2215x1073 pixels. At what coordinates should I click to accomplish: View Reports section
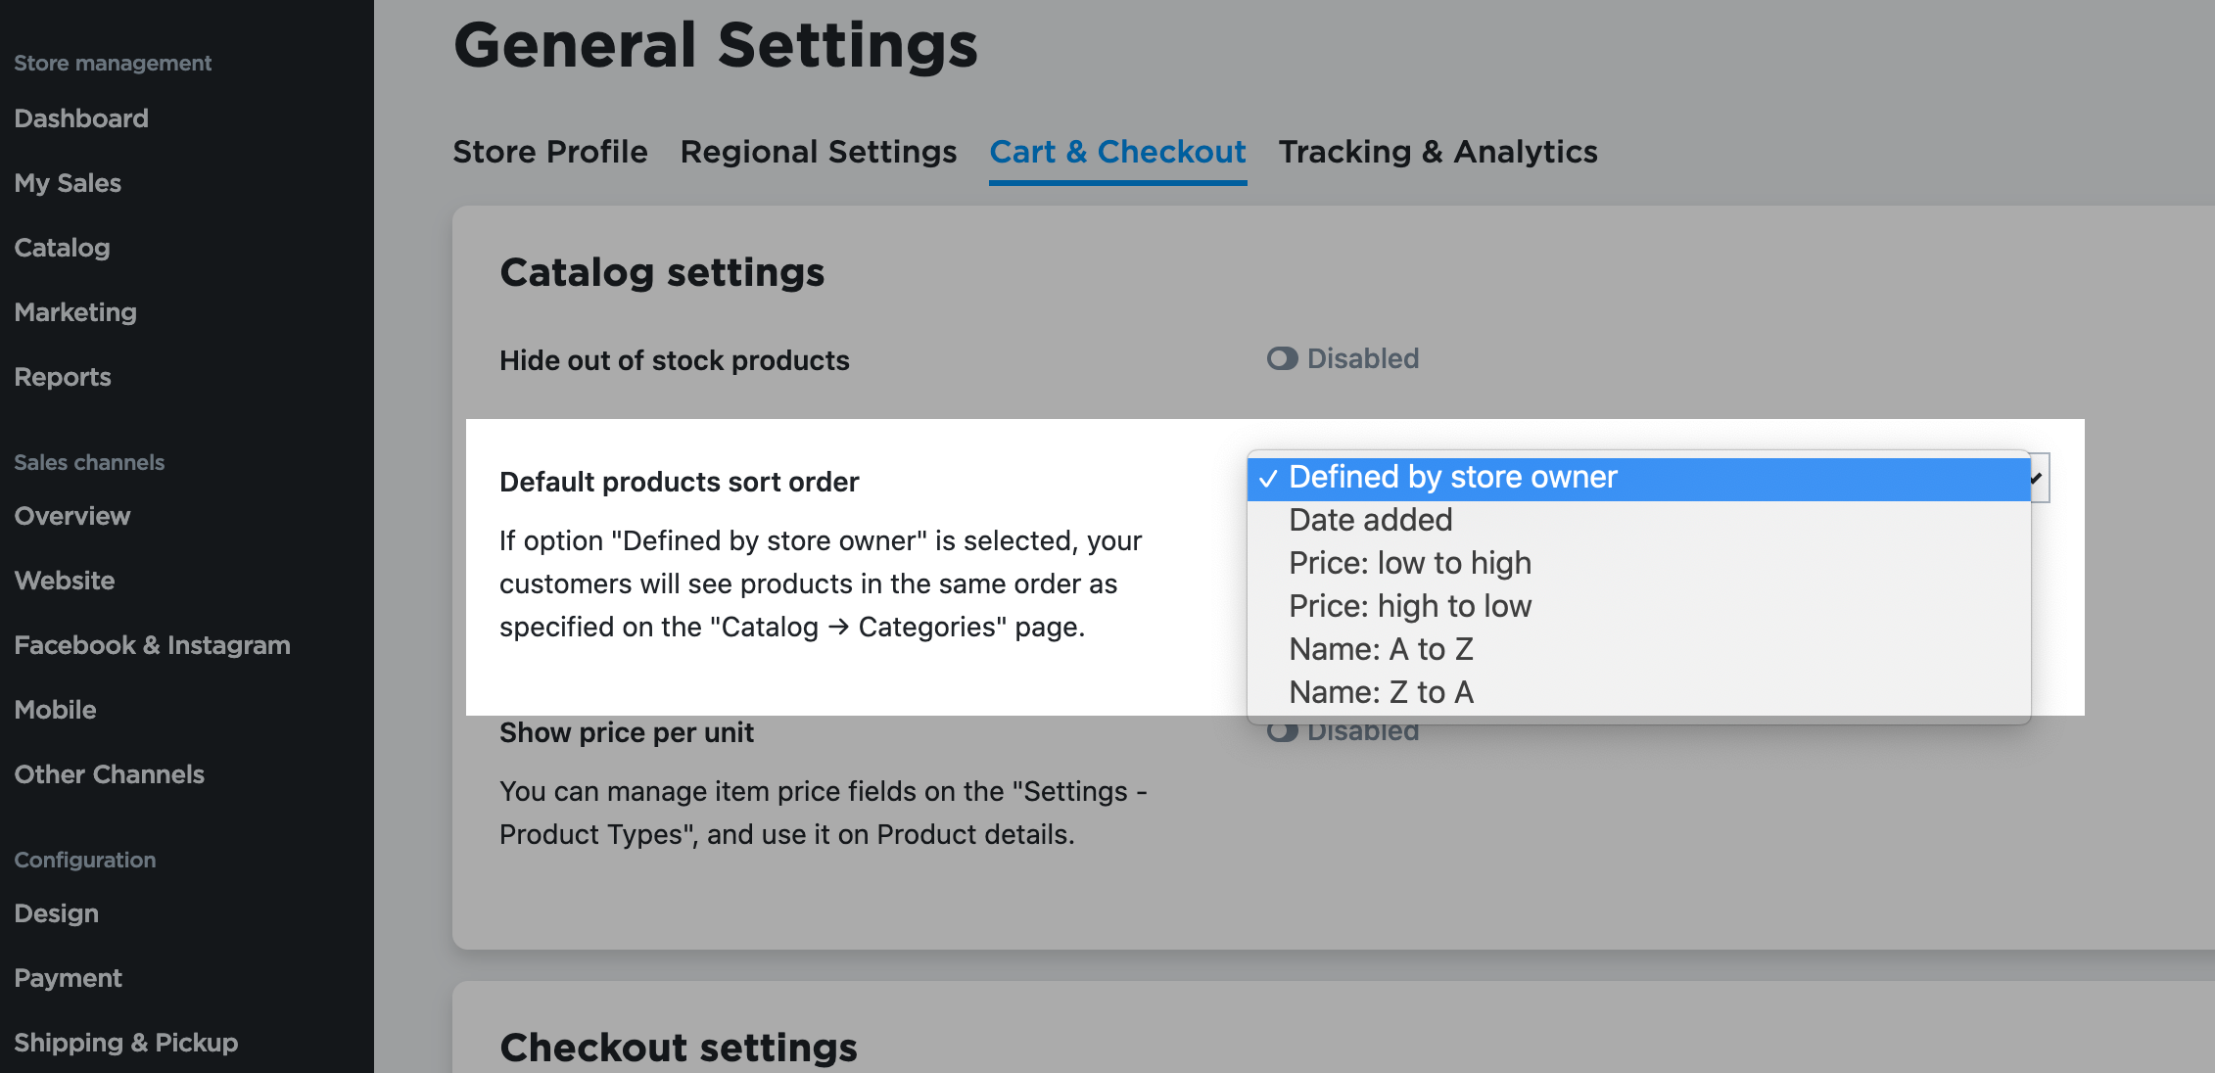[63, 376]
